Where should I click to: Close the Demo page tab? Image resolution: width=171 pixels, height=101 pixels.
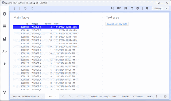(x=56, y=96)
